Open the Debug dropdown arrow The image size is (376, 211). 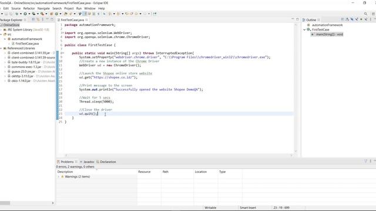21,14
